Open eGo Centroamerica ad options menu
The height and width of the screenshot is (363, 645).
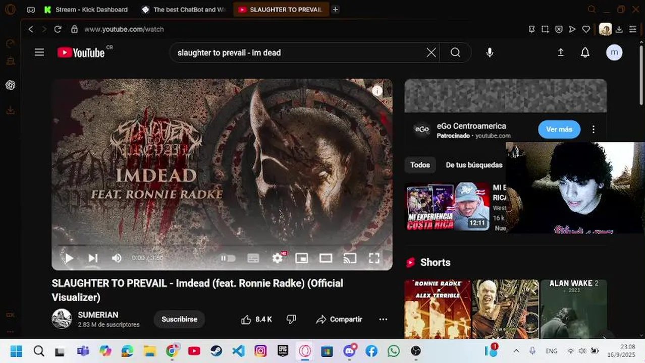pyautogui.click(x=594, y=130)
